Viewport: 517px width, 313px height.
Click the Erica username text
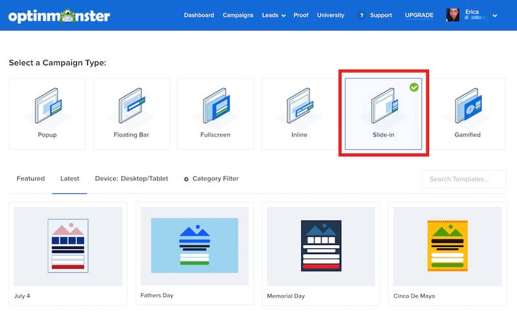click(472, 12)
